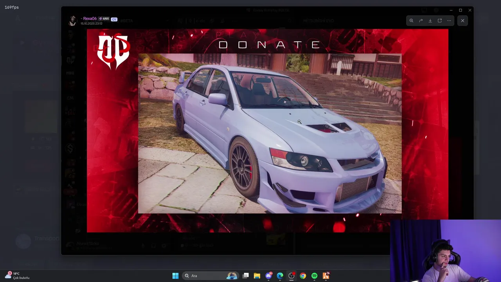Launch File Explorer from the taskbar
This screenshot has height=282, width=501.
pos(257,276)
